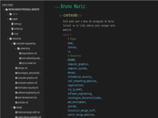Screen dimensions: 158x118
Task: Click the markdown icon beside information-security.md
Action: 16,88
